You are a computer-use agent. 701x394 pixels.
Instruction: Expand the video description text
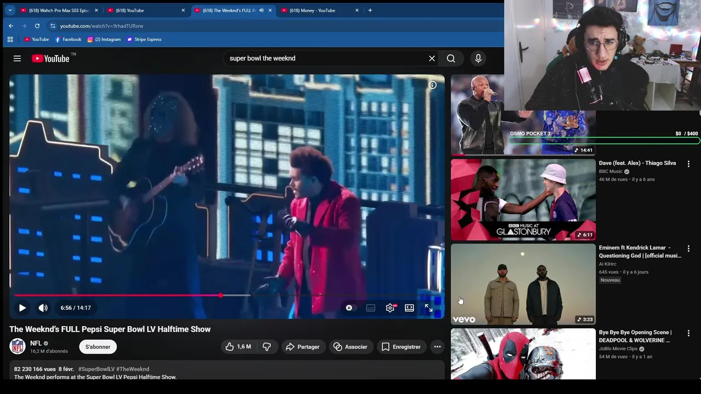95,377
